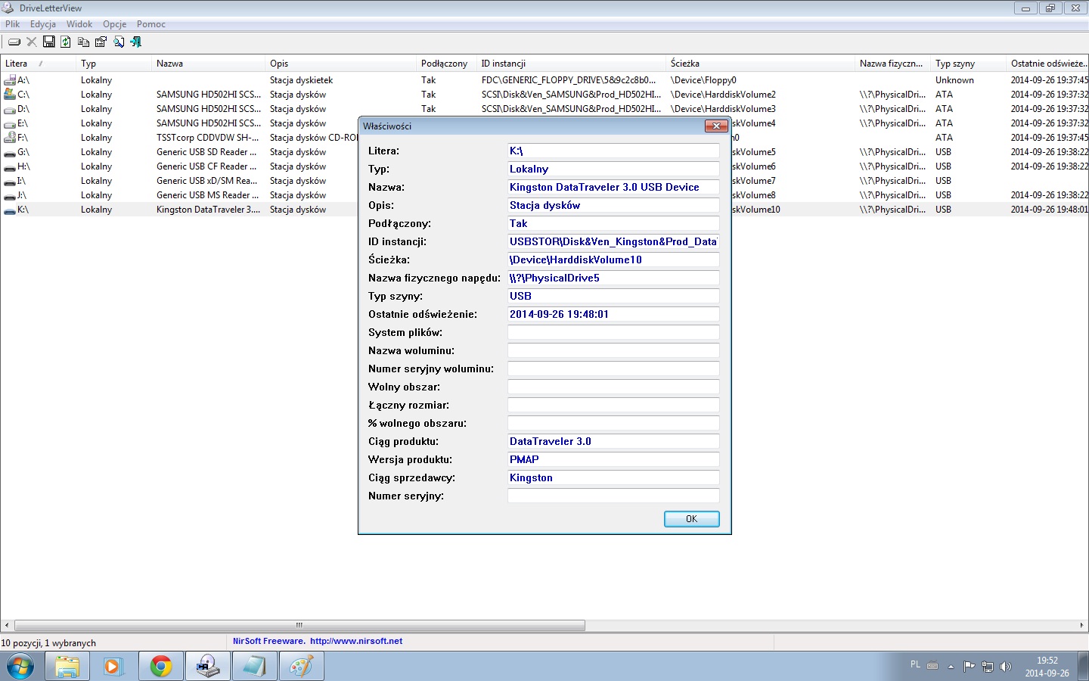Click the Change Drive Letter toolbar icon

point(14,42)
